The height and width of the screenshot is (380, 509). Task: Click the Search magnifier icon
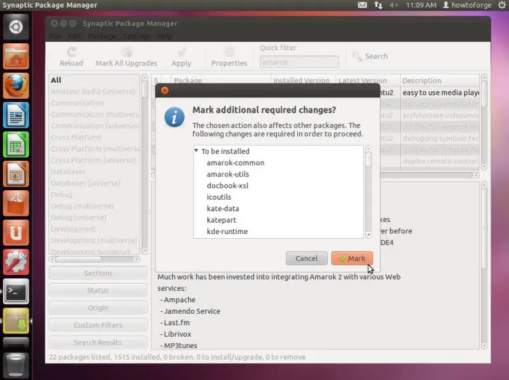click(357, 56)
